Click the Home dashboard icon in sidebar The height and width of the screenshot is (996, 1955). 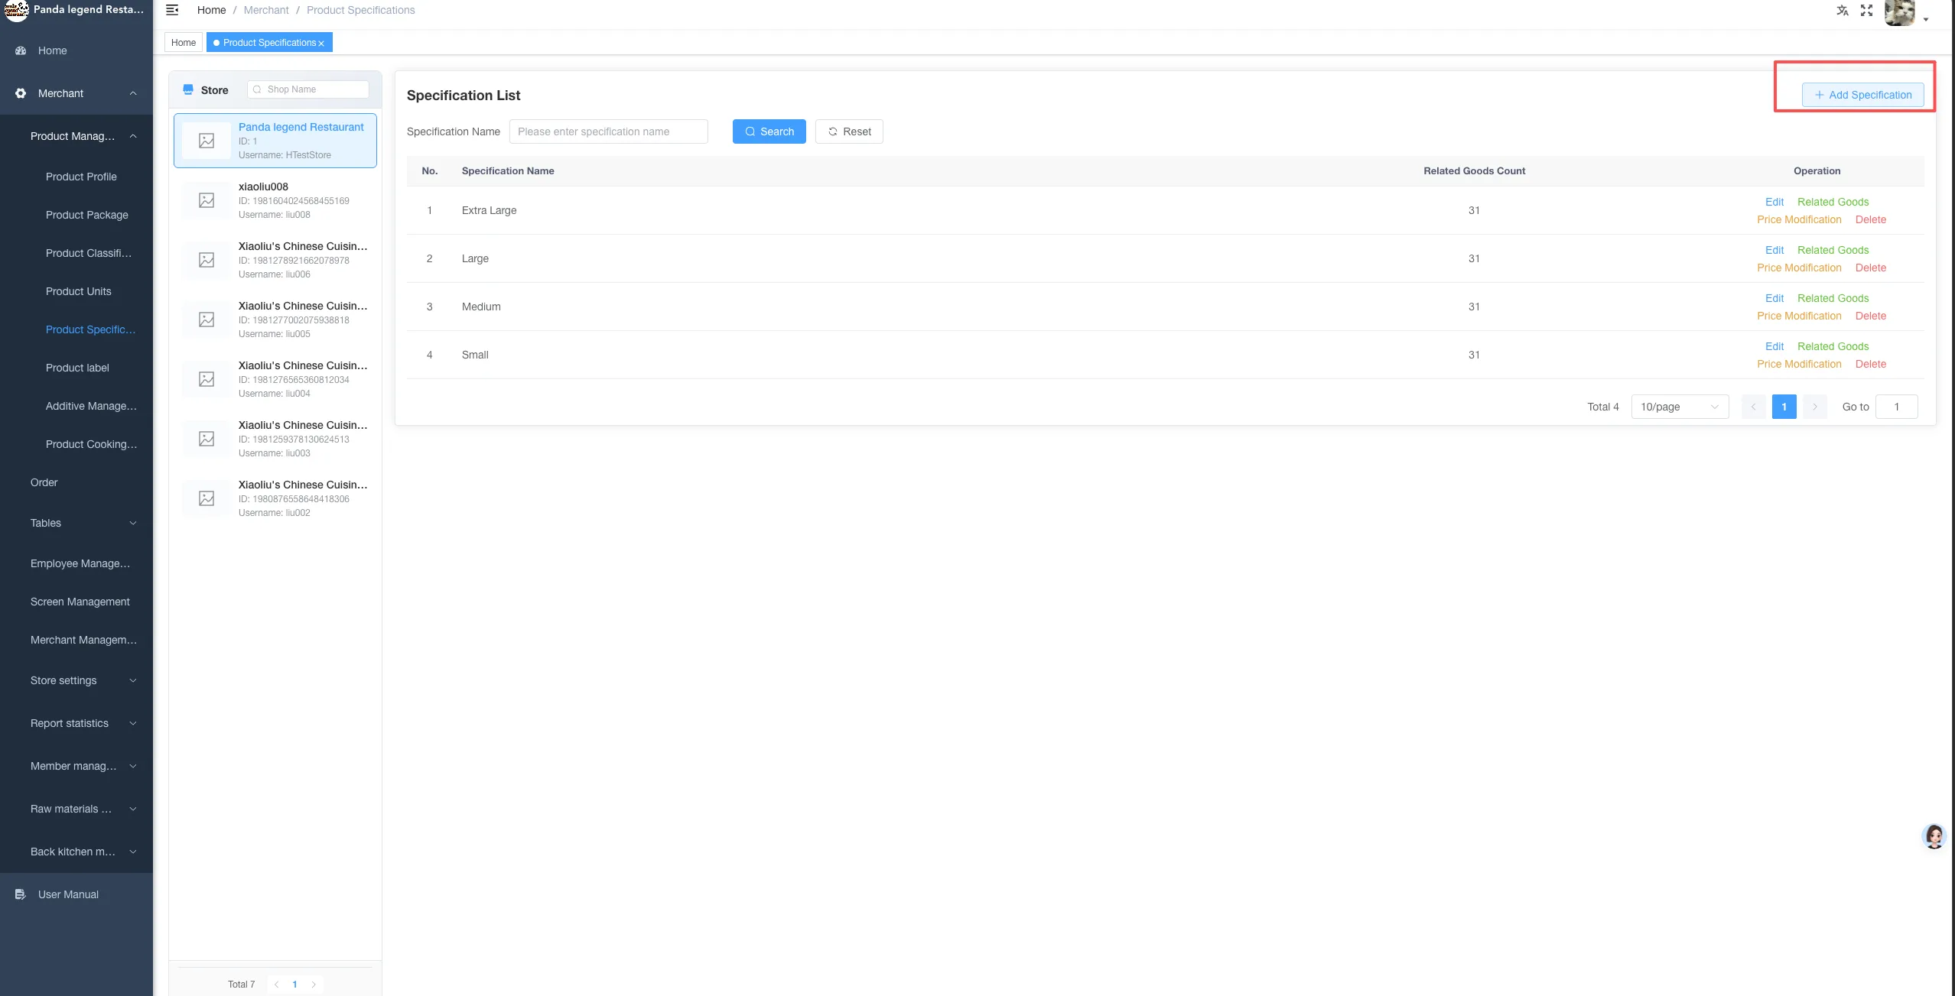click(21, 50)
